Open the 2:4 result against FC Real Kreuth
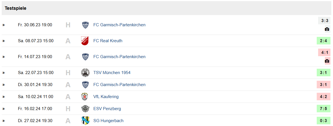This screenshot has width=333, height=126. point(323,41)
